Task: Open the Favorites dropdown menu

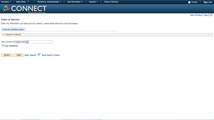Action: (6, 2)
